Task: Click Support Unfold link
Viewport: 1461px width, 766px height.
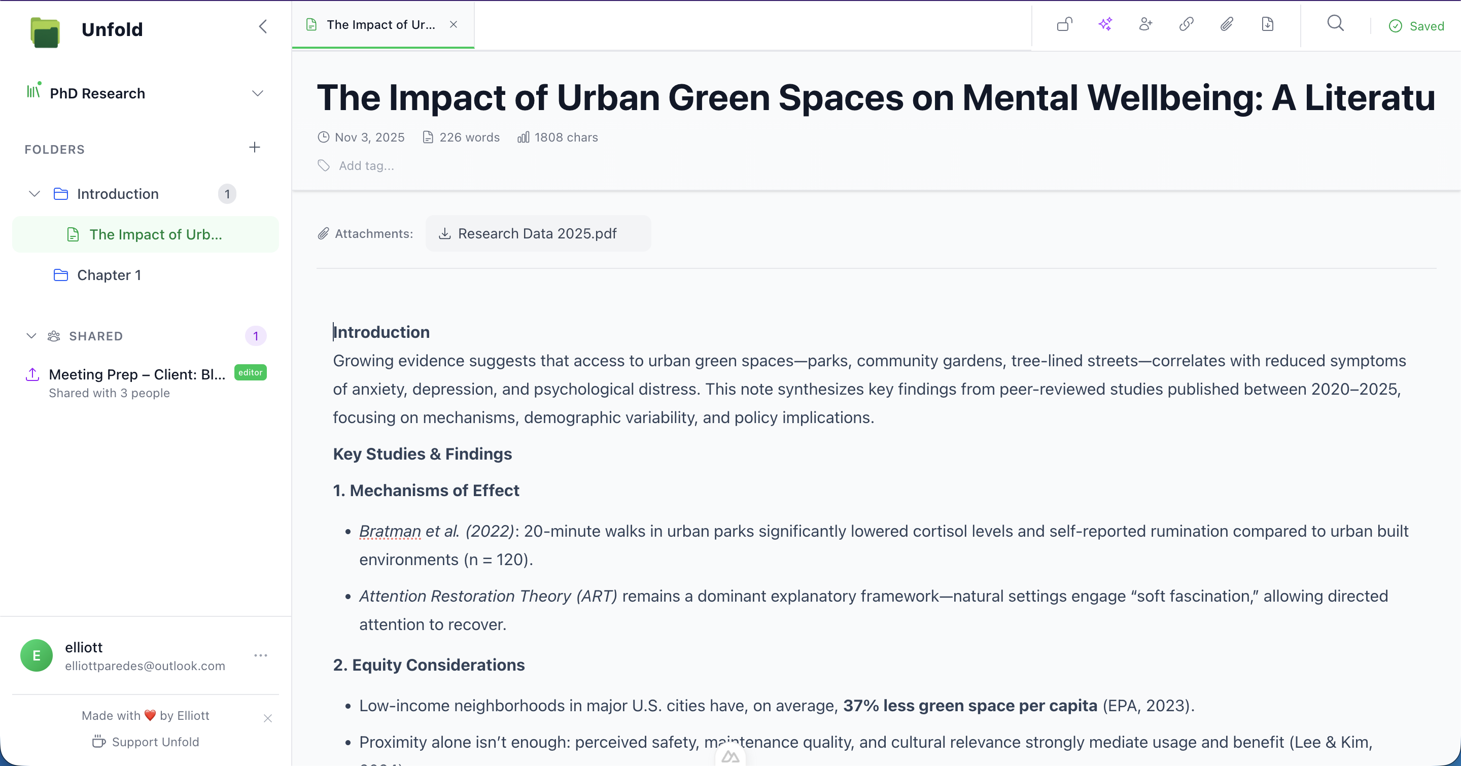Action: [x=146, y=742]
